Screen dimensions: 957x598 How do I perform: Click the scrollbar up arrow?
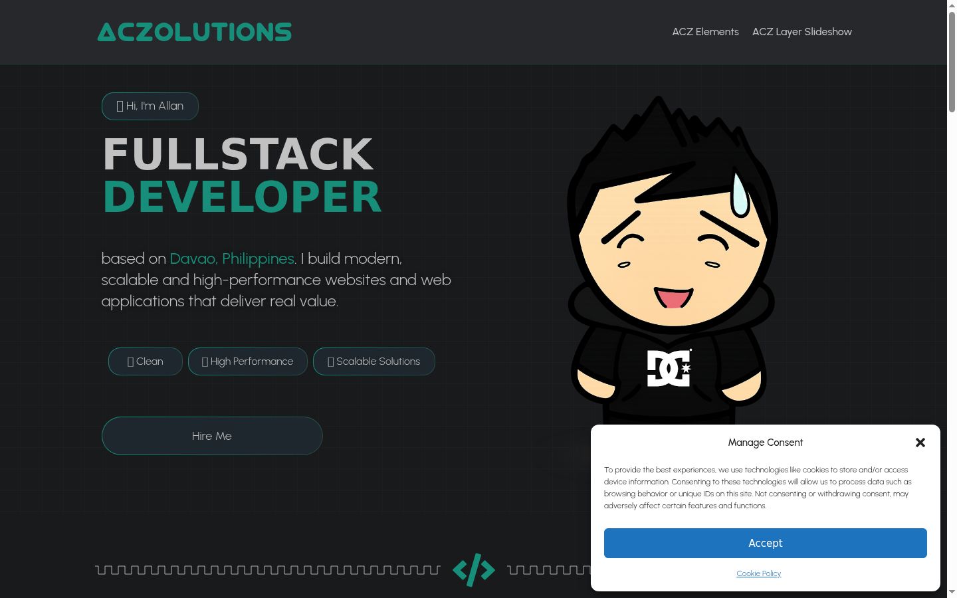(952, 5)
